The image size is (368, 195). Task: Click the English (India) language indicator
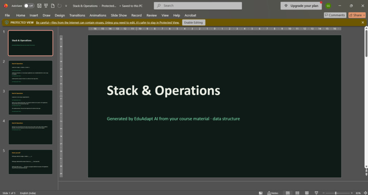point(28,193)
